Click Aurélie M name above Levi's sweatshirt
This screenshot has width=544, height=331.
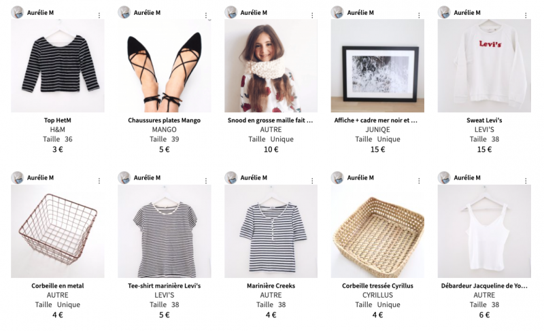467,12
